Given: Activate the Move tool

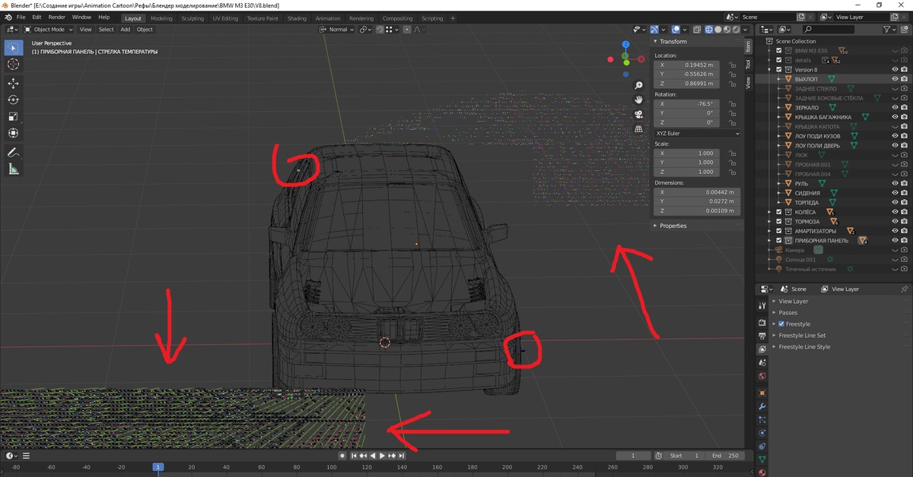Looking at the screenshot, I should point(13,83).
